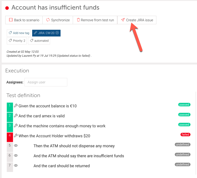The image size is (197, 178).
Task: Click the Add new tag button
Action: coord(19,33)
